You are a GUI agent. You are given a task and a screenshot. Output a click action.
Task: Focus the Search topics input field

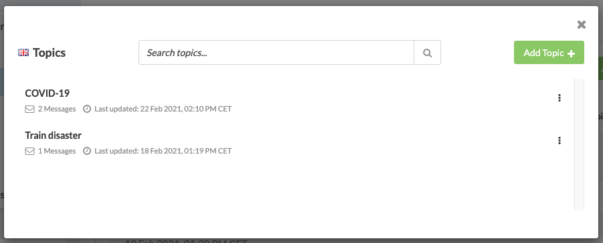pyautogui.click(x=276, y=53)
